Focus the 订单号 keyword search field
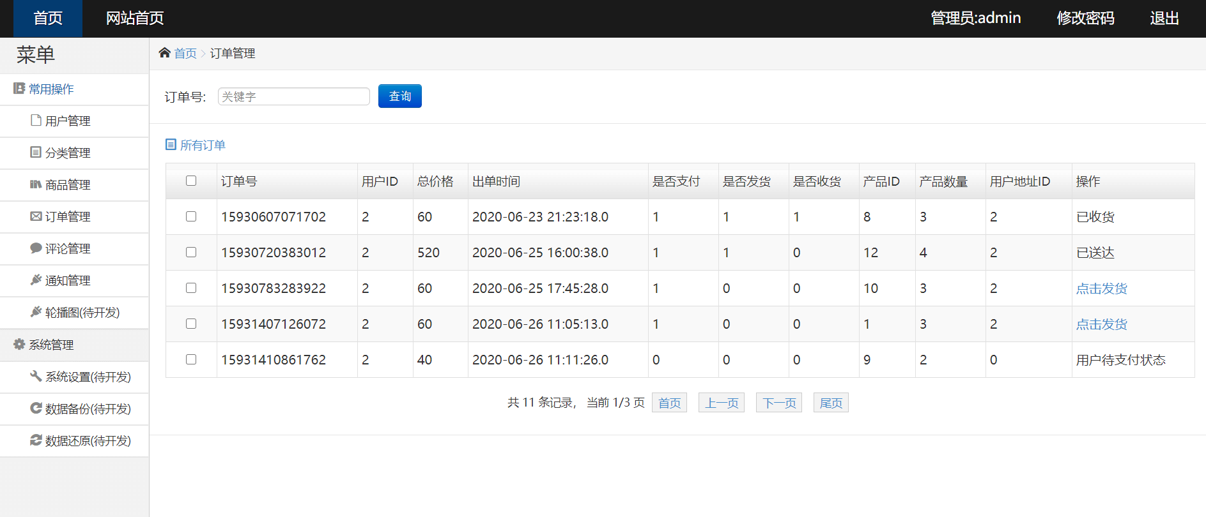1206x517 pixels. click(294, 96)
